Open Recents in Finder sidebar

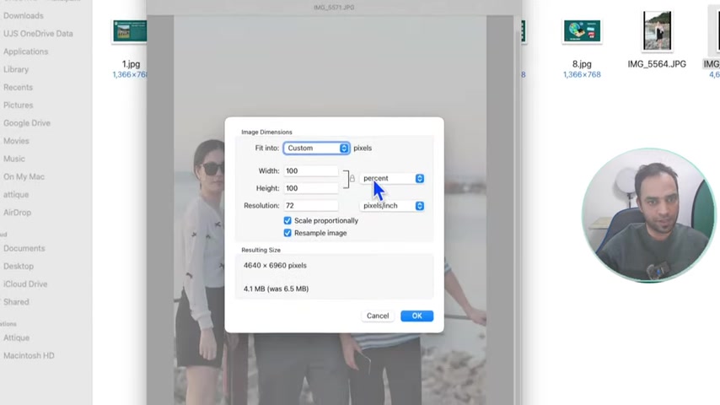[x=18, y=88]
